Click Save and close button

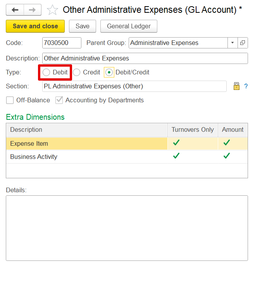pos(35,26)
